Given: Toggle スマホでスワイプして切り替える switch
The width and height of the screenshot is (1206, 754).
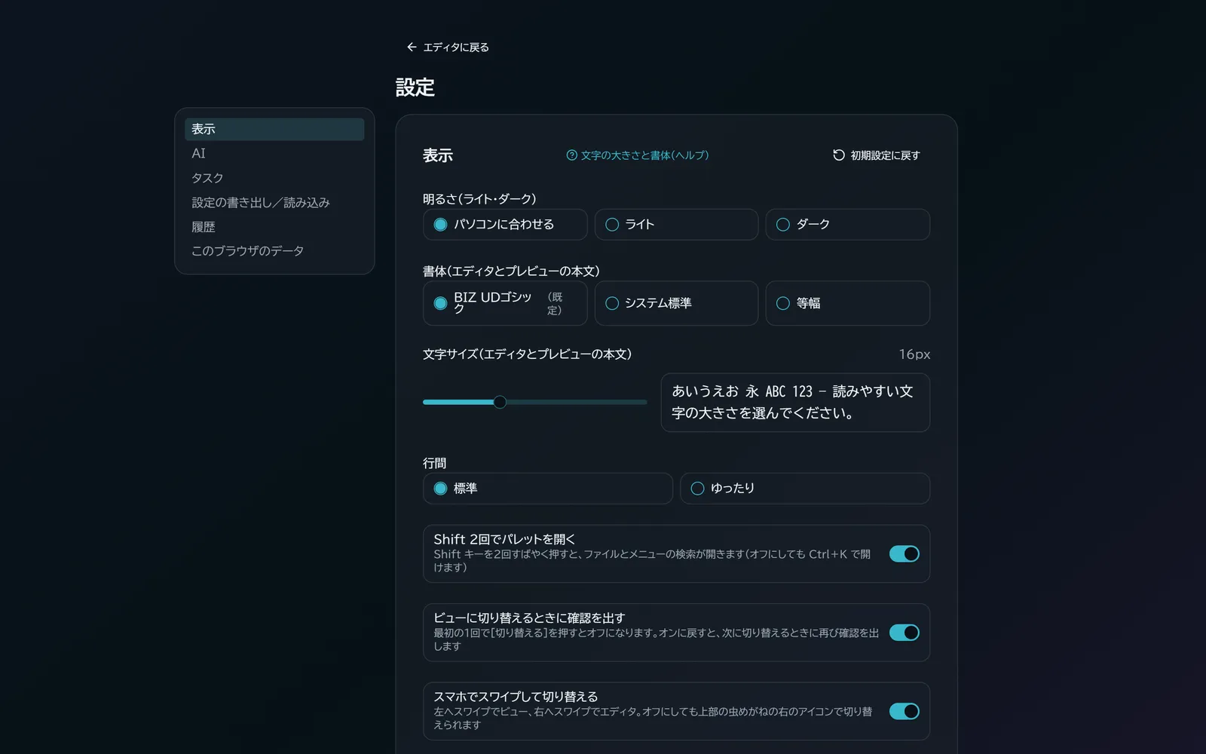Looking at the screenshot, I should pyautogui.click(x=904, y=711).
